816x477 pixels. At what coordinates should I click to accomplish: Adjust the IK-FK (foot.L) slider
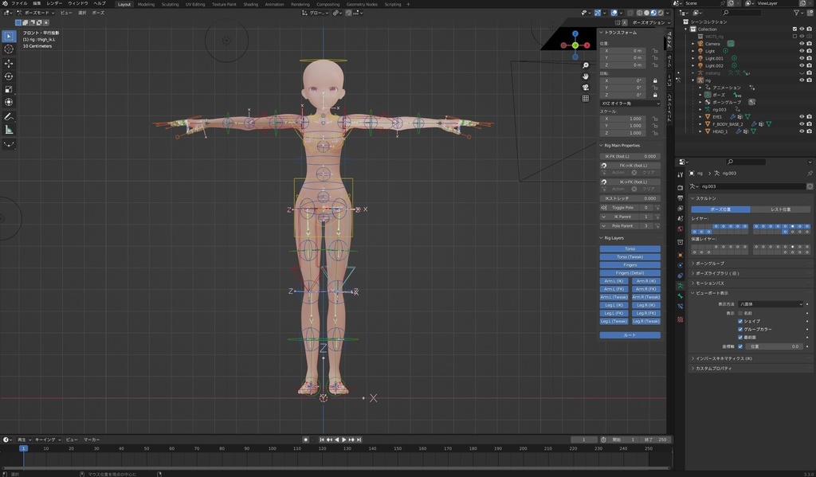pos(630,156)
